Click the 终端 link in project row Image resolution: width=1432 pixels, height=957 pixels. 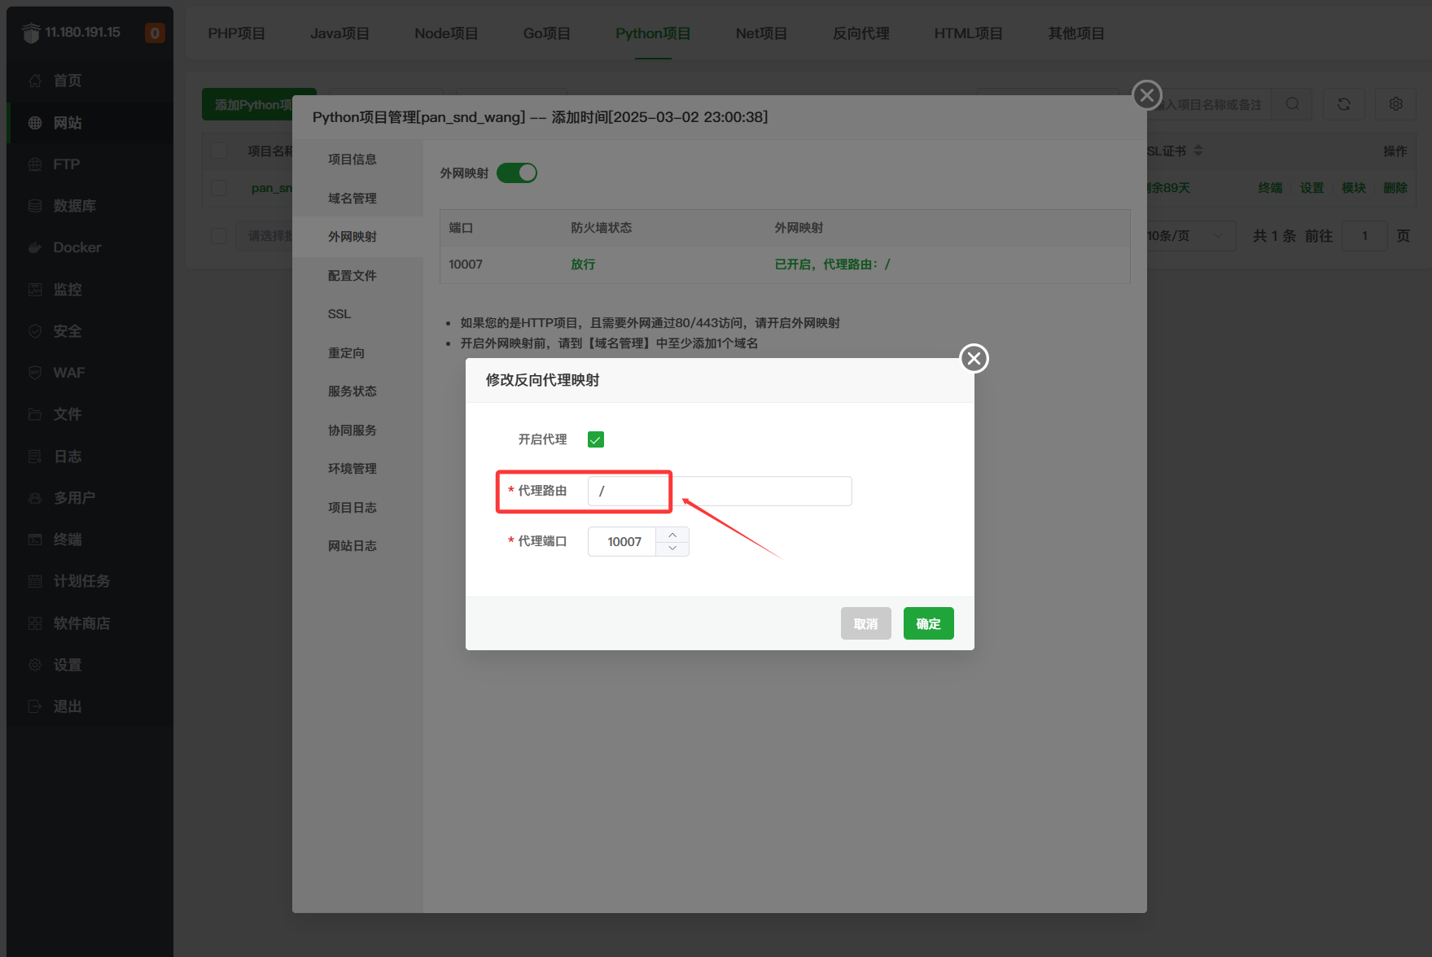tap(1270, 188)
